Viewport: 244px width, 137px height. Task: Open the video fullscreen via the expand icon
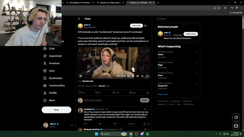(147, 76)
